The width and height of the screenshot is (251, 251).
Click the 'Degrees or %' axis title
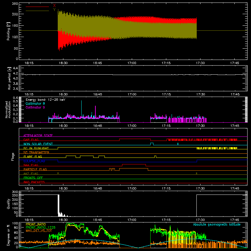click(8, 235)
